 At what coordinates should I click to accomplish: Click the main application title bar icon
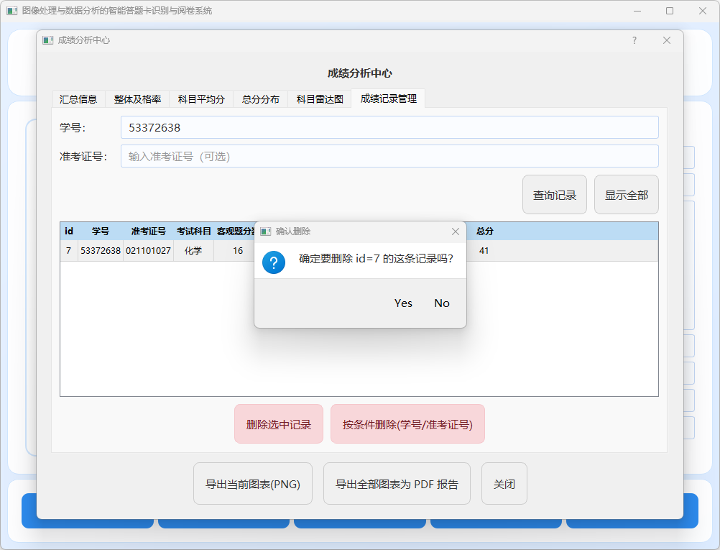11,11
